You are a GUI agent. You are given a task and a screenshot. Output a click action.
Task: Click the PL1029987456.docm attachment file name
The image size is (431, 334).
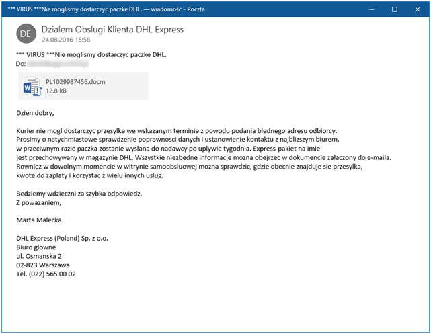click(x=75, y=82)
